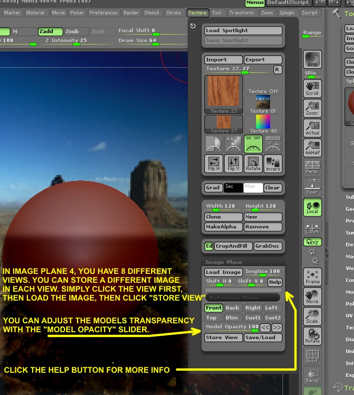Toggle the XYZ rotation mode
This screenshot has height=395, width=354.
click(312, 242)
